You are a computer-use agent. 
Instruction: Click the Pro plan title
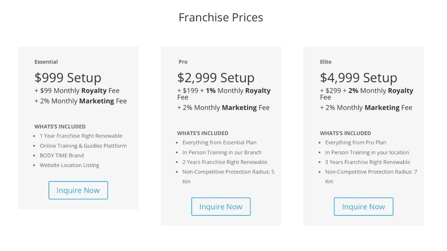(183, 62)
